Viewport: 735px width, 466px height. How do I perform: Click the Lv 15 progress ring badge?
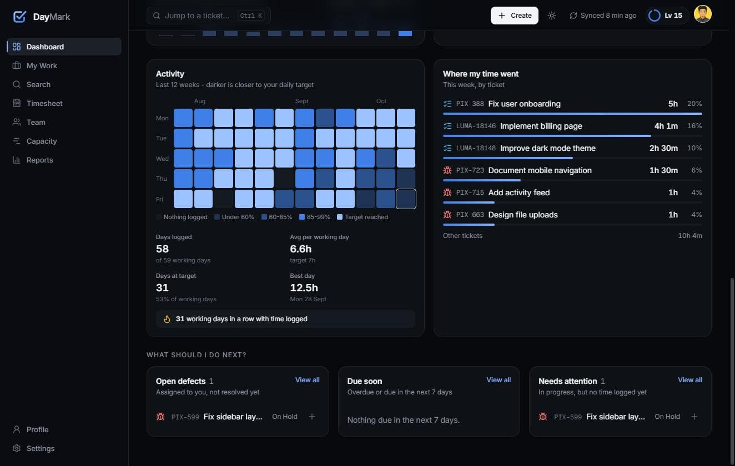(x=667, y=16)
